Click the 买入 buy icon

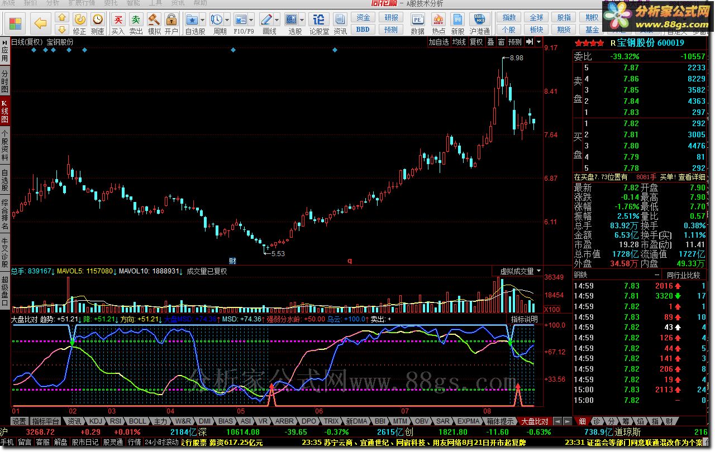point(118,23)
